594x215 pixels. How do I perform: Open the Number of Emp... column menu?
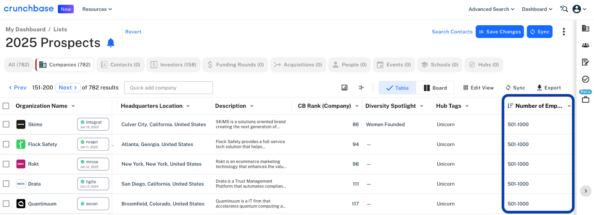[569, 106]
